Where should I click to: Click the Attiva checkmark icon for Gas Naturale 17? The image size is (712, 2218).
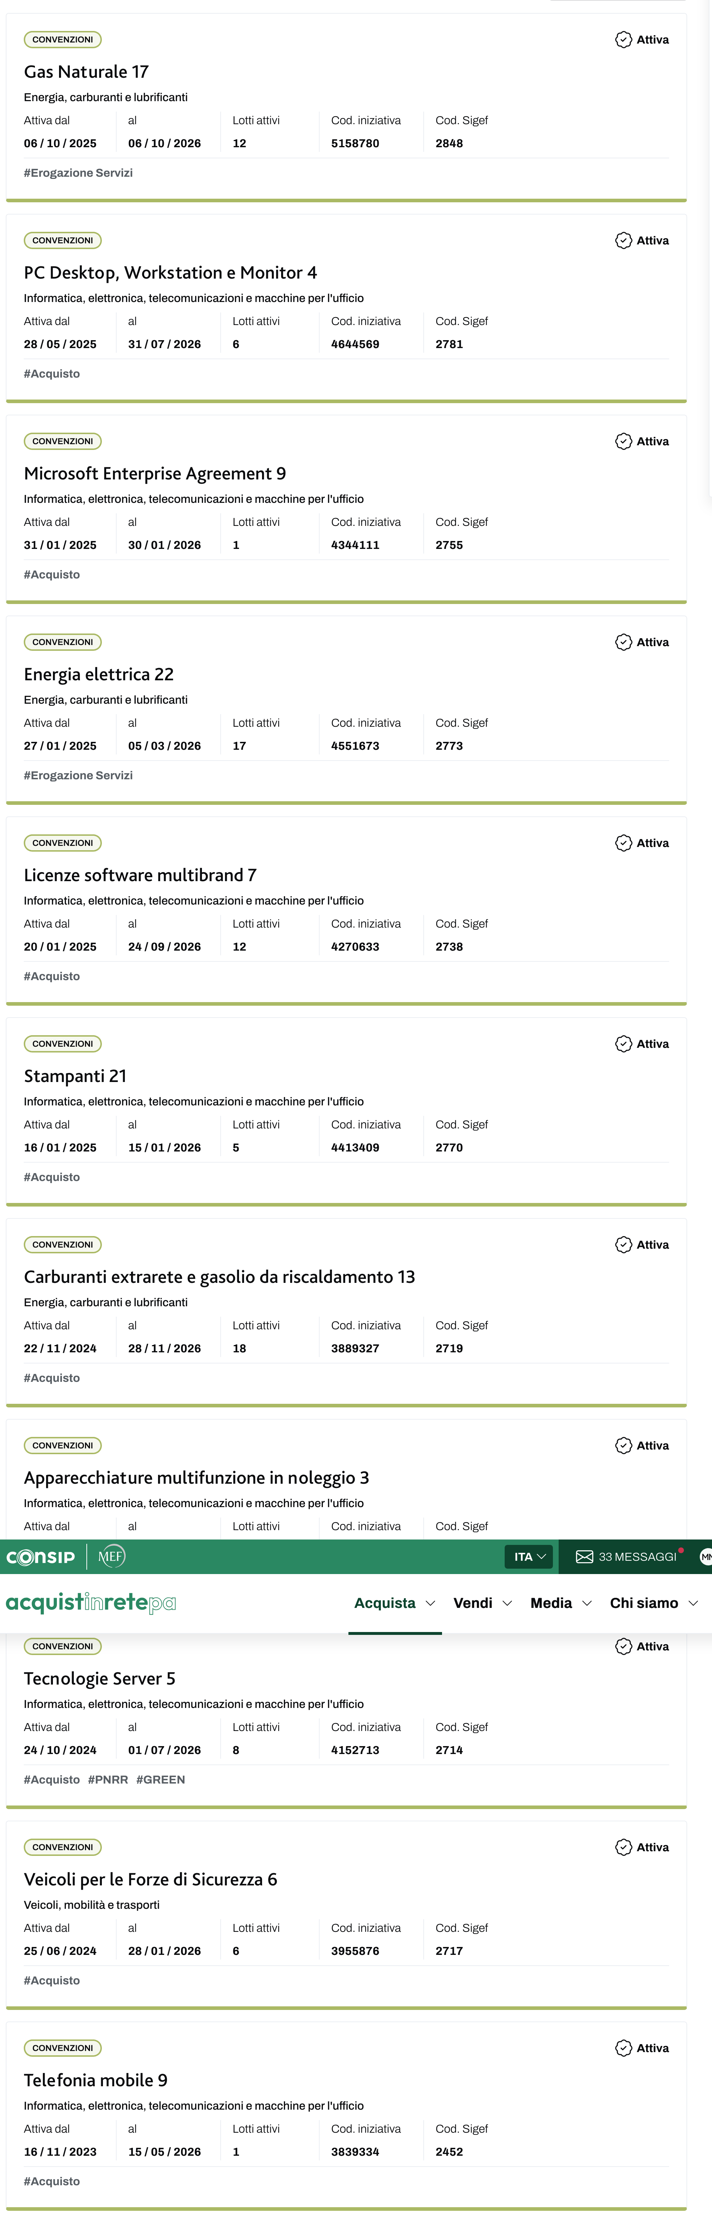point(623,40)
